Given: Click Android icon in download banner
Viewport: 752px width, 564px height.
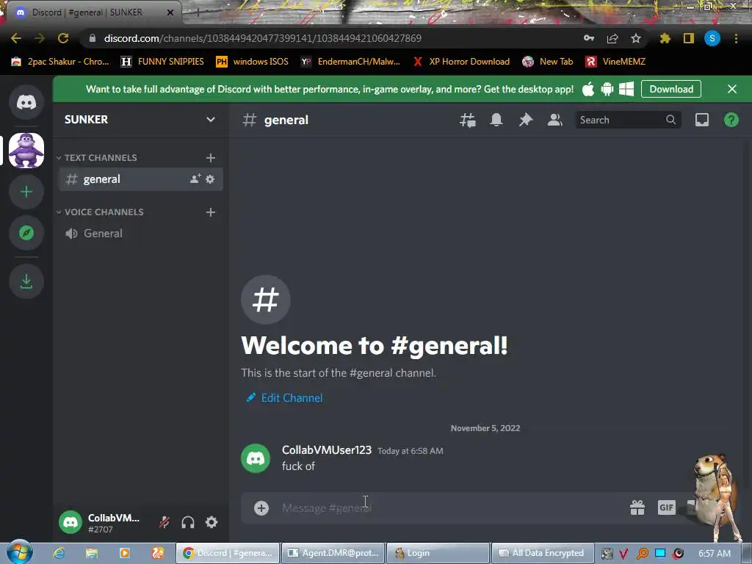Looking at the screenshot, I should coord(607,89).
